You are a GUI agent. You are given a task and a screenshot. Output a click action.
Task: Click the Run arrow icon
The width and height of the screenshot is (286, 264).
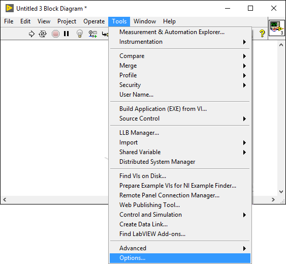tap(31, 34)
